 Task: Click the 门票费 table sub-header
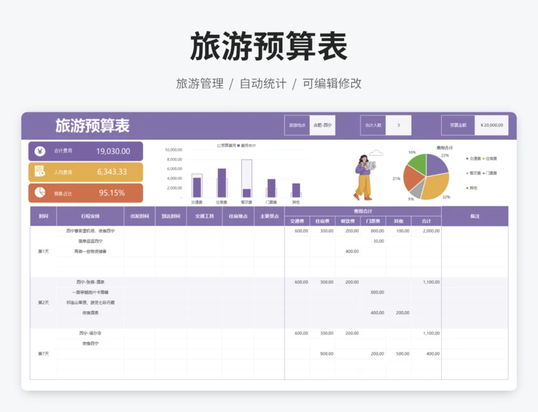coord(373,221)
